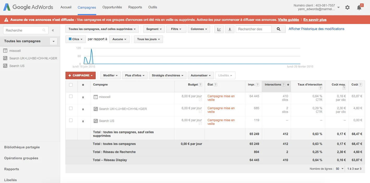
Task: Click the pause status icon for misocell
Action: pyautogui.click(x=83, y=97)
